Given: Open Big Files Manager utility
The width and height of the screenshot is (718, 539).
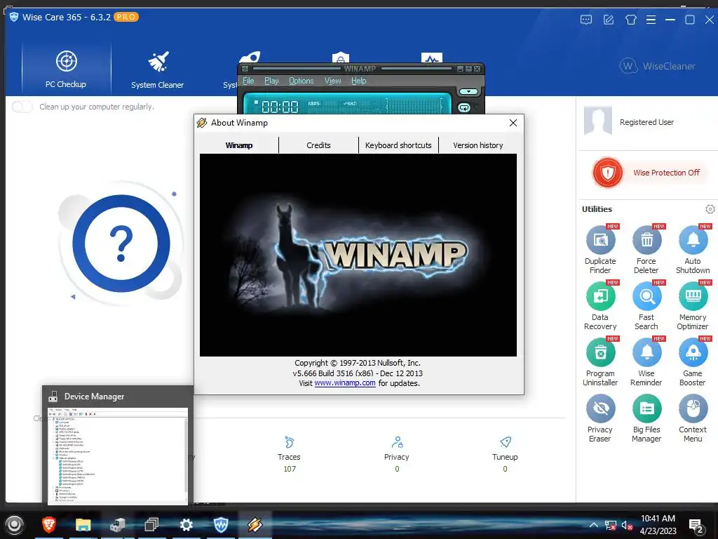Looking at the screenshot, I should point(646,418).
